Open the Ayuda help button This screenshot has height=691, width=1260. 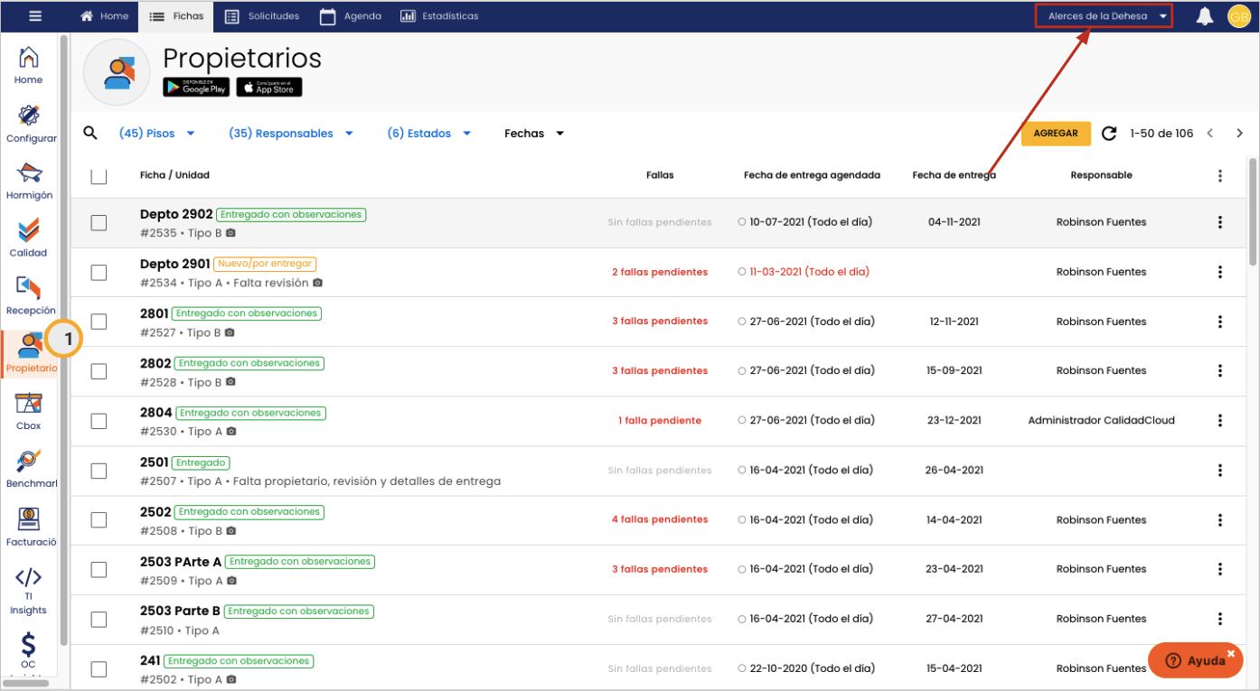point(1194,660)
